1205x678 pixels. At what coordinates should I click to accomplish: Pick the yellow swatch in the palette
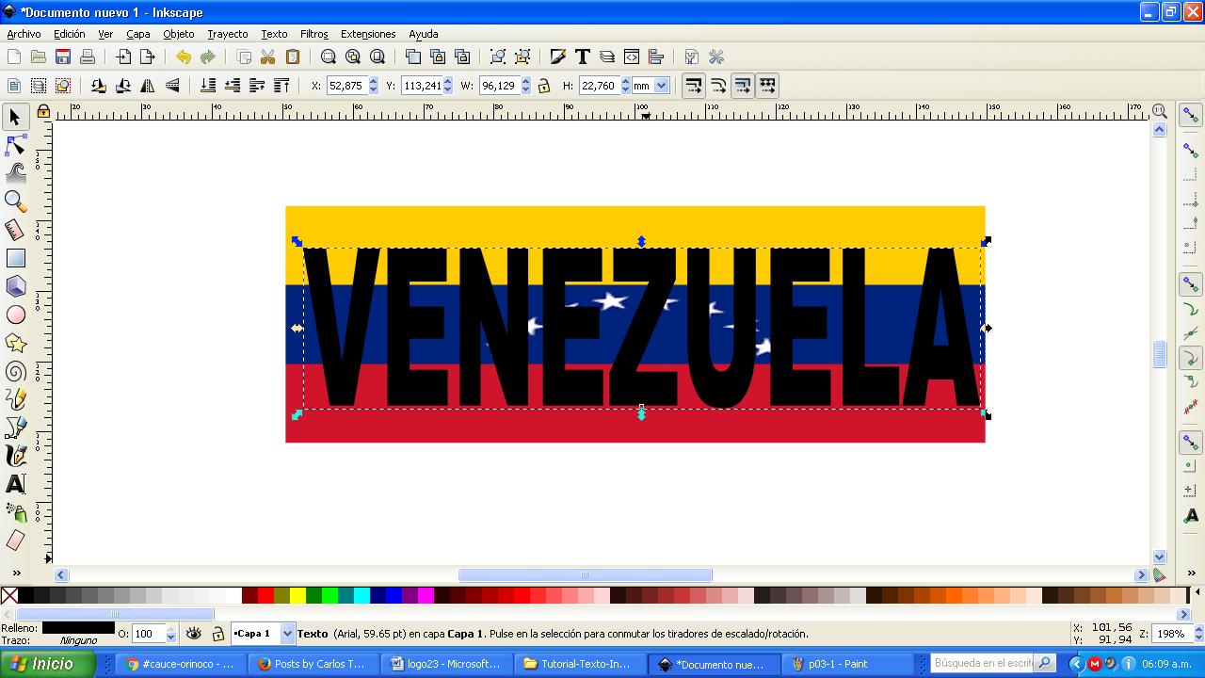[x=297, y=595]
